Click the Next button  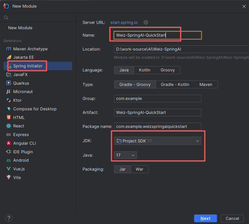point(206,218)
